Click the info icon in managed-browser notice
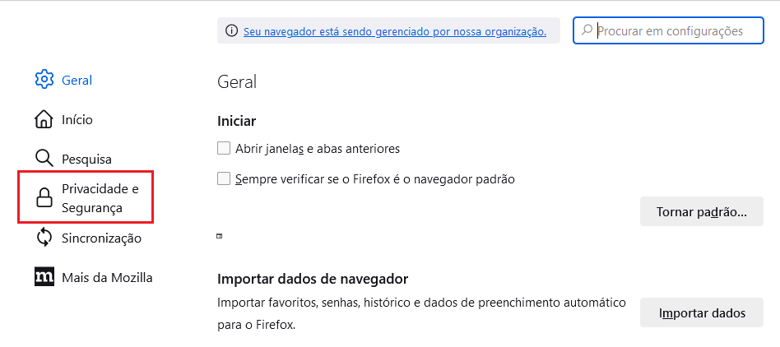780x347 pixels. point(232,31)
